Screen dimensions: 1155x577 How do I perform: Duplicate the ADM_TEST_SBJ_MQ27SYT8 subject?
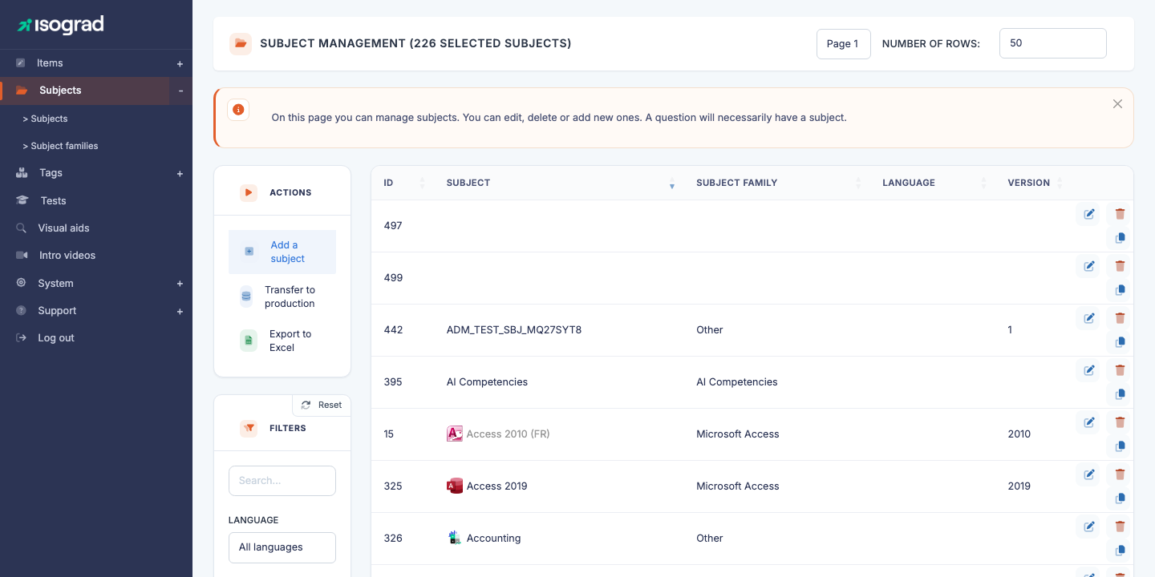(1120, 342)
